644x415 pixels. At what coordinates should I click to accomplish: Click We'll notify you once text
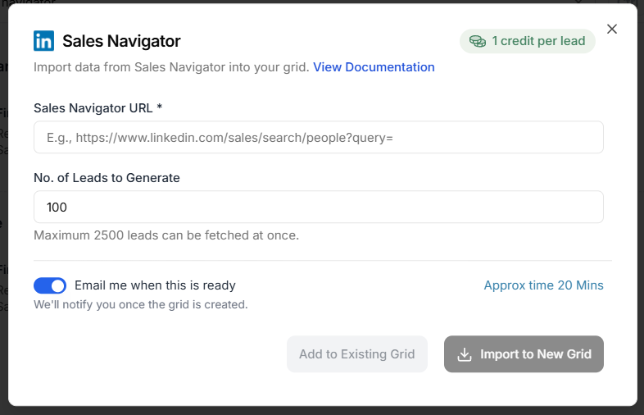tap(141, 305)
